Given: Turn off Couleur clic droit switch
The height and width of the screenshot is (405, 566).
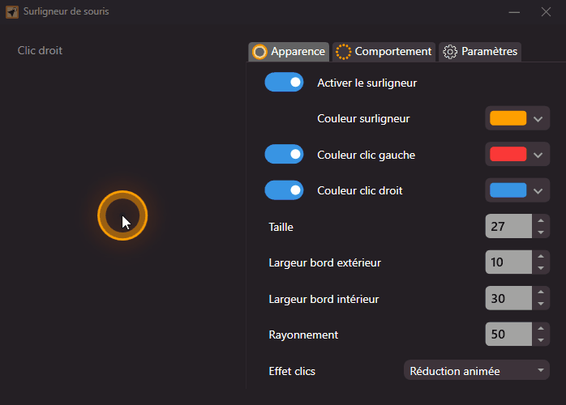Looking at the screenshot, I should click(284, 190).
